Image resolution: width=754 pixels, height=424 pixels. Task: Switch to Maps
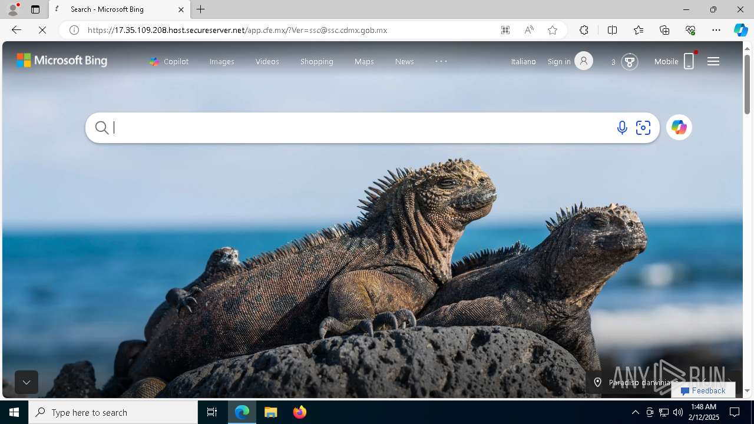(x=364, y=61)
